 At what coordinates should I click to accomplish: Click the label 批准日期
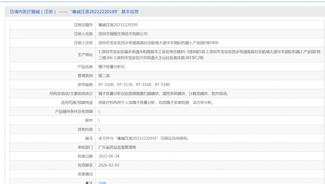(85, 156)
